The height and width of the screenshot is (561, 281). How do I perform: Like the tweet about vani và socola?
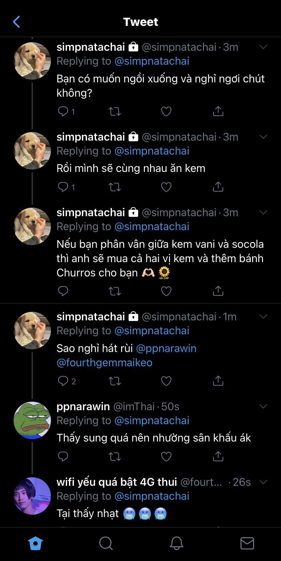coord(166,291)
